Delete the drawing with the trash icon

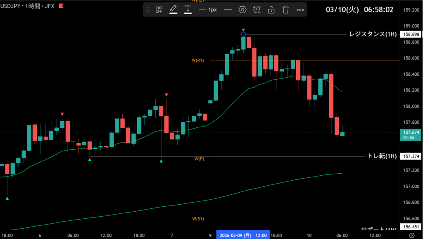[x=285, y=10]
